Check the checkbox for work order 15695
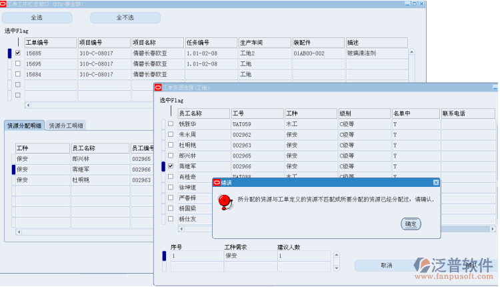Viewport: 500px width, 287px height. coord(18,63)
